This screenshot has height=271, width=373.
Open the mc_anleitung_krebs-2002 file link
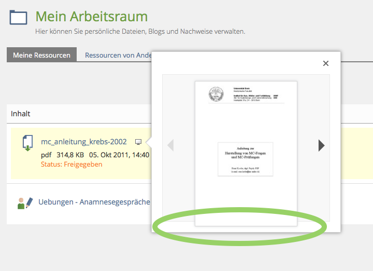pyautogui.click(x=84, y=142)
